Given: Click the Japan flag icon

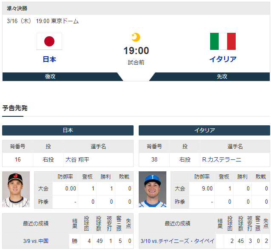Looking at the screenshot, I should pyautogui.click(x=49, y=41).
